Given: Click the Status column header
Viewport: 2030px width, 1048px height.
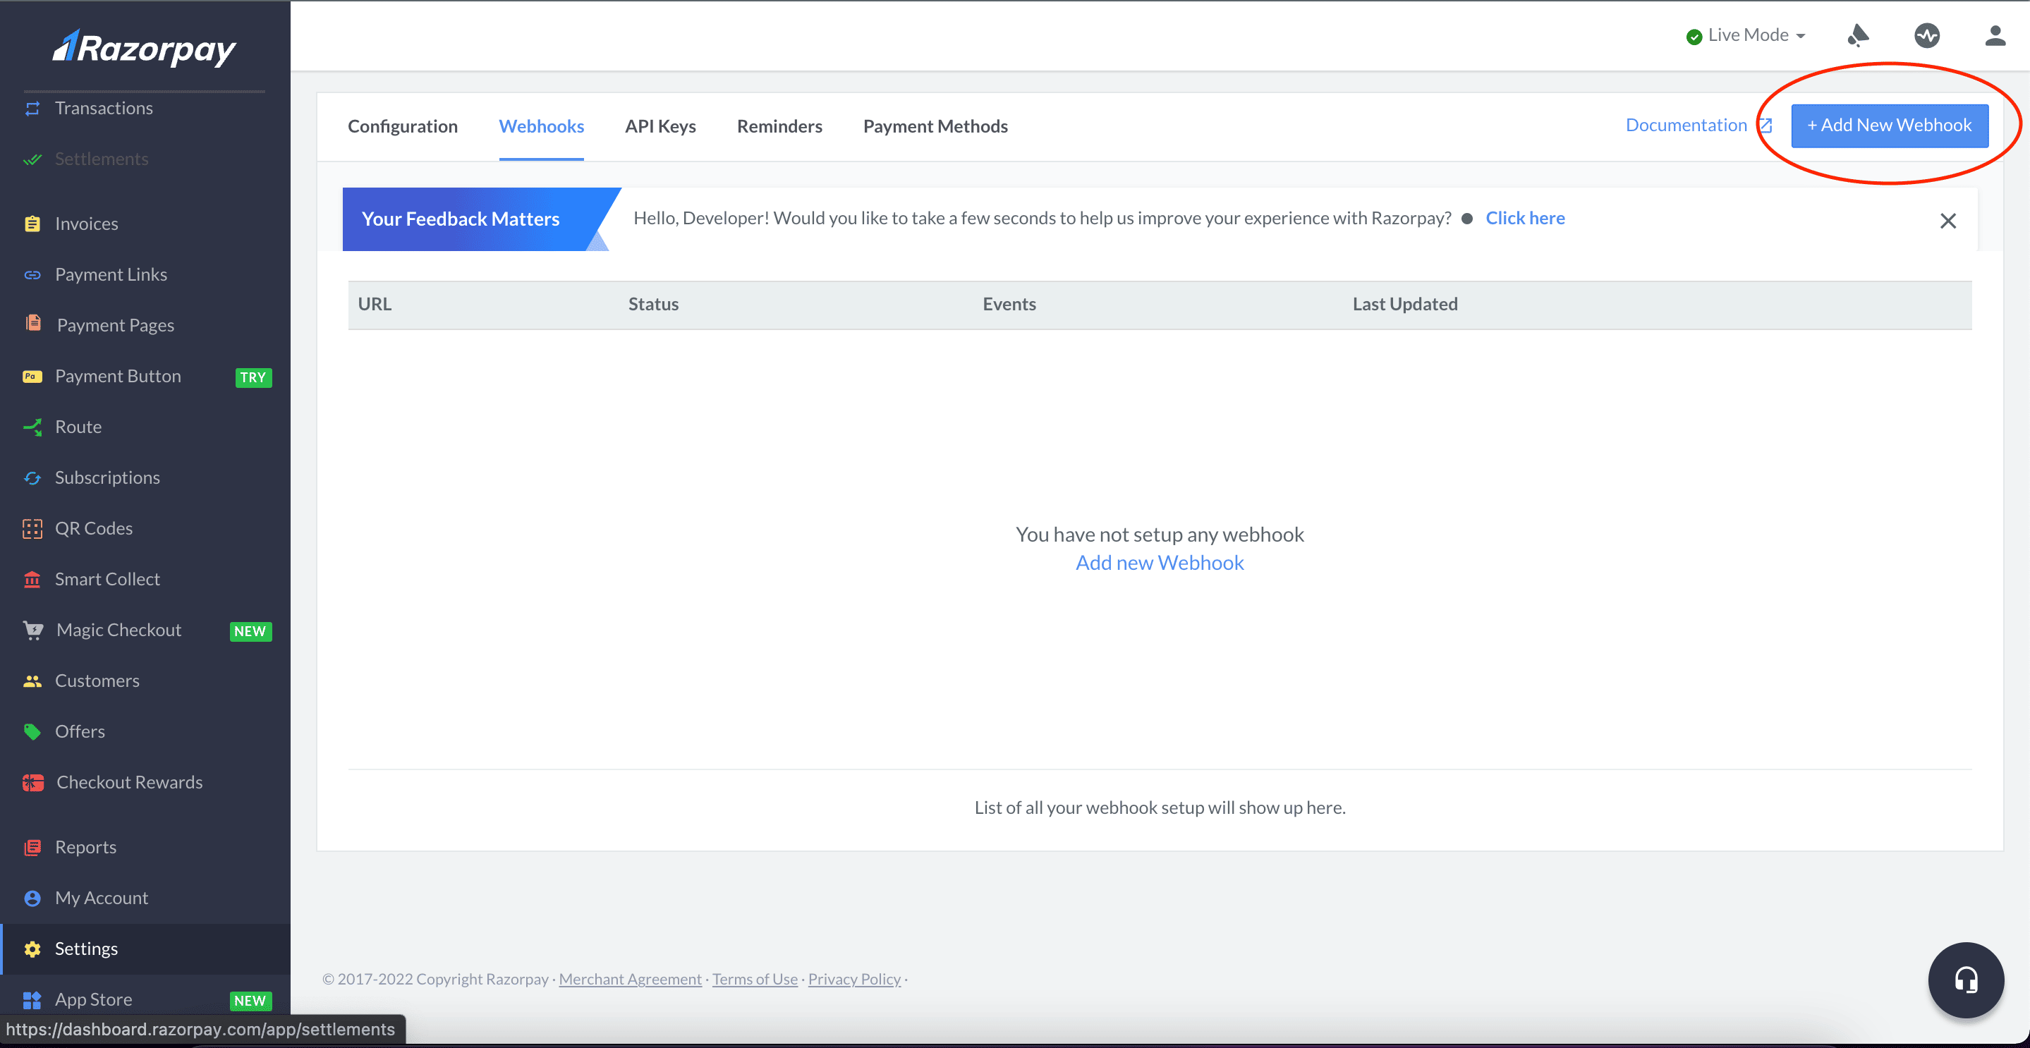Looking at the screenshot, I should [x=653, y=304].
